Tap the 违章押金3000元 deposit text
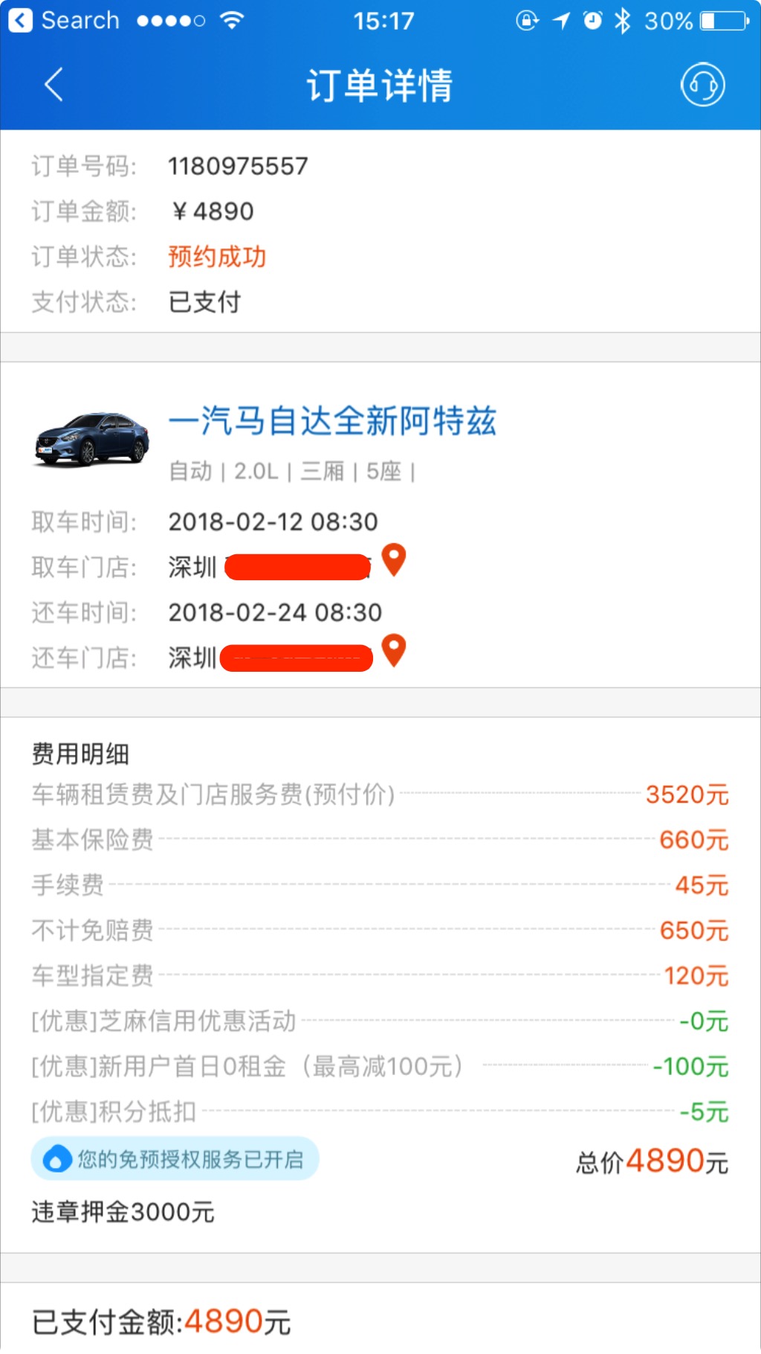This screenshot has height=1354, width=761. coord(123,1212)
